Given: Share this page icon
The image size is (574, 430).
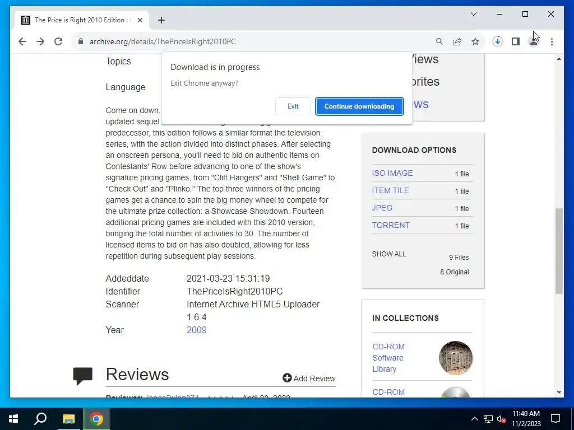Looking at the screenshot, I should 457,41.
